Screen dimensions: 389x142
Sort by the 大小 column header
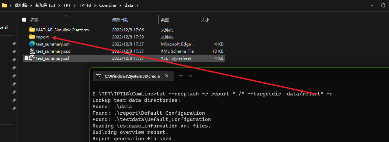tap(205, 20)
